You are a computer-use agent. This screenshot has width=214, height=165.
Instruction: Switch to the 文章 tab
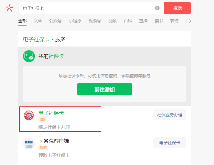click(x=38, y=21)
